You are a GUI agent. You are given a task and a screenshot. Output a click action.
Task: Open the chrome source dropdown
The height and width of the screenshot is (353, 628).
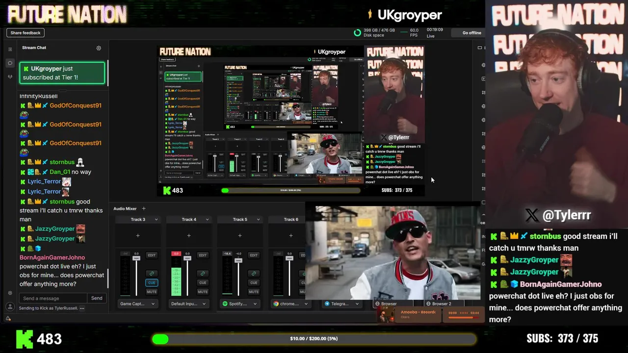291,304
